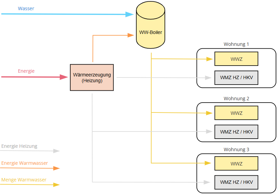This screenshot has width=277, height=194.
Task: Click the orange legend arrowhead for Energie Warmwasser
Action: (x=56, y=168)
